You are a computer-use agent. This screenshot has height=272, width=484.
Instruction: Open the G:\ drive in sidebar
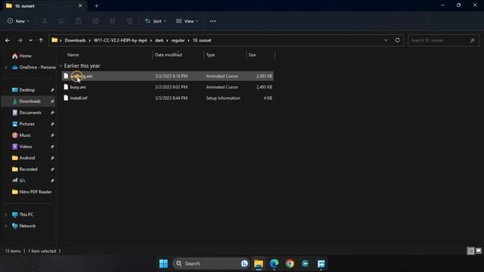[18, 181]
